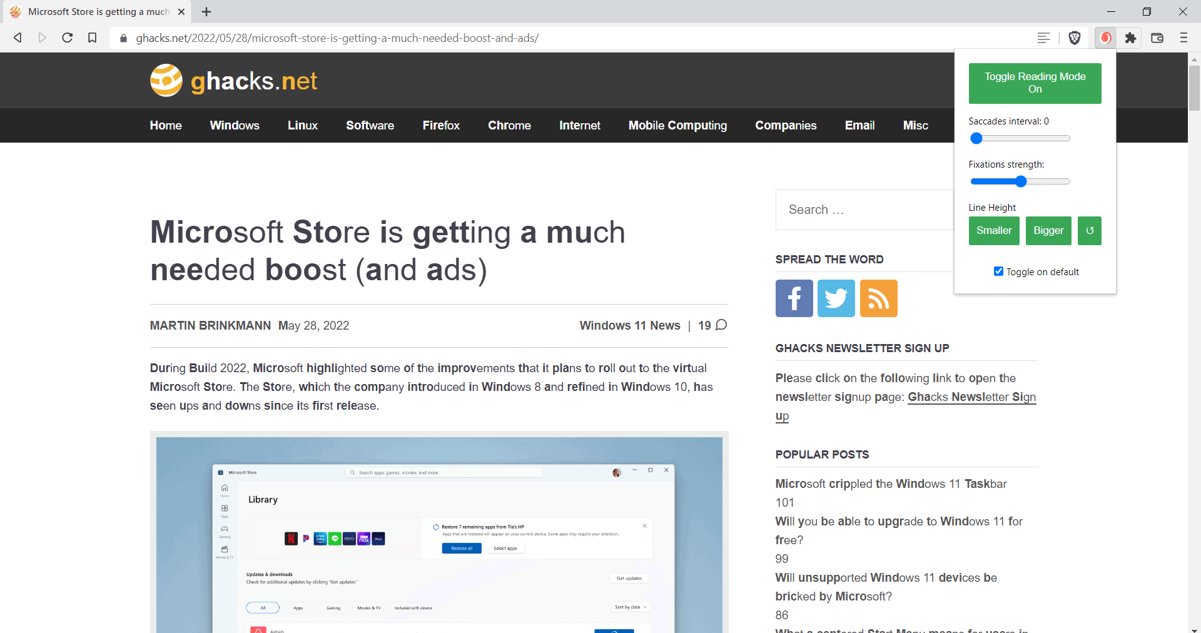The height and width of the screenshot is (633, 1201).
Task: Click the Brave Shields lion icon
Action: [1075, 38]
